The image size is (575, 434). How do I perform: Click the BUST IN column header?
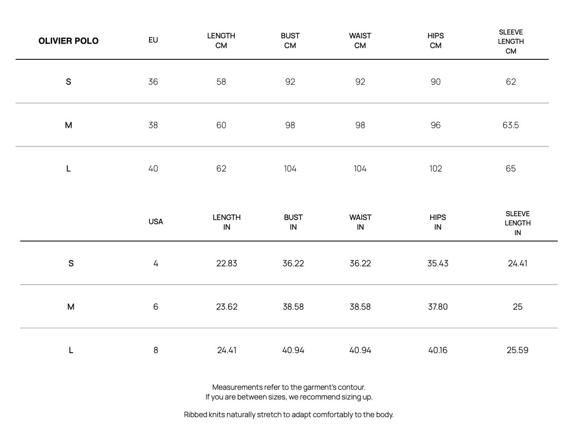point(293,223)
